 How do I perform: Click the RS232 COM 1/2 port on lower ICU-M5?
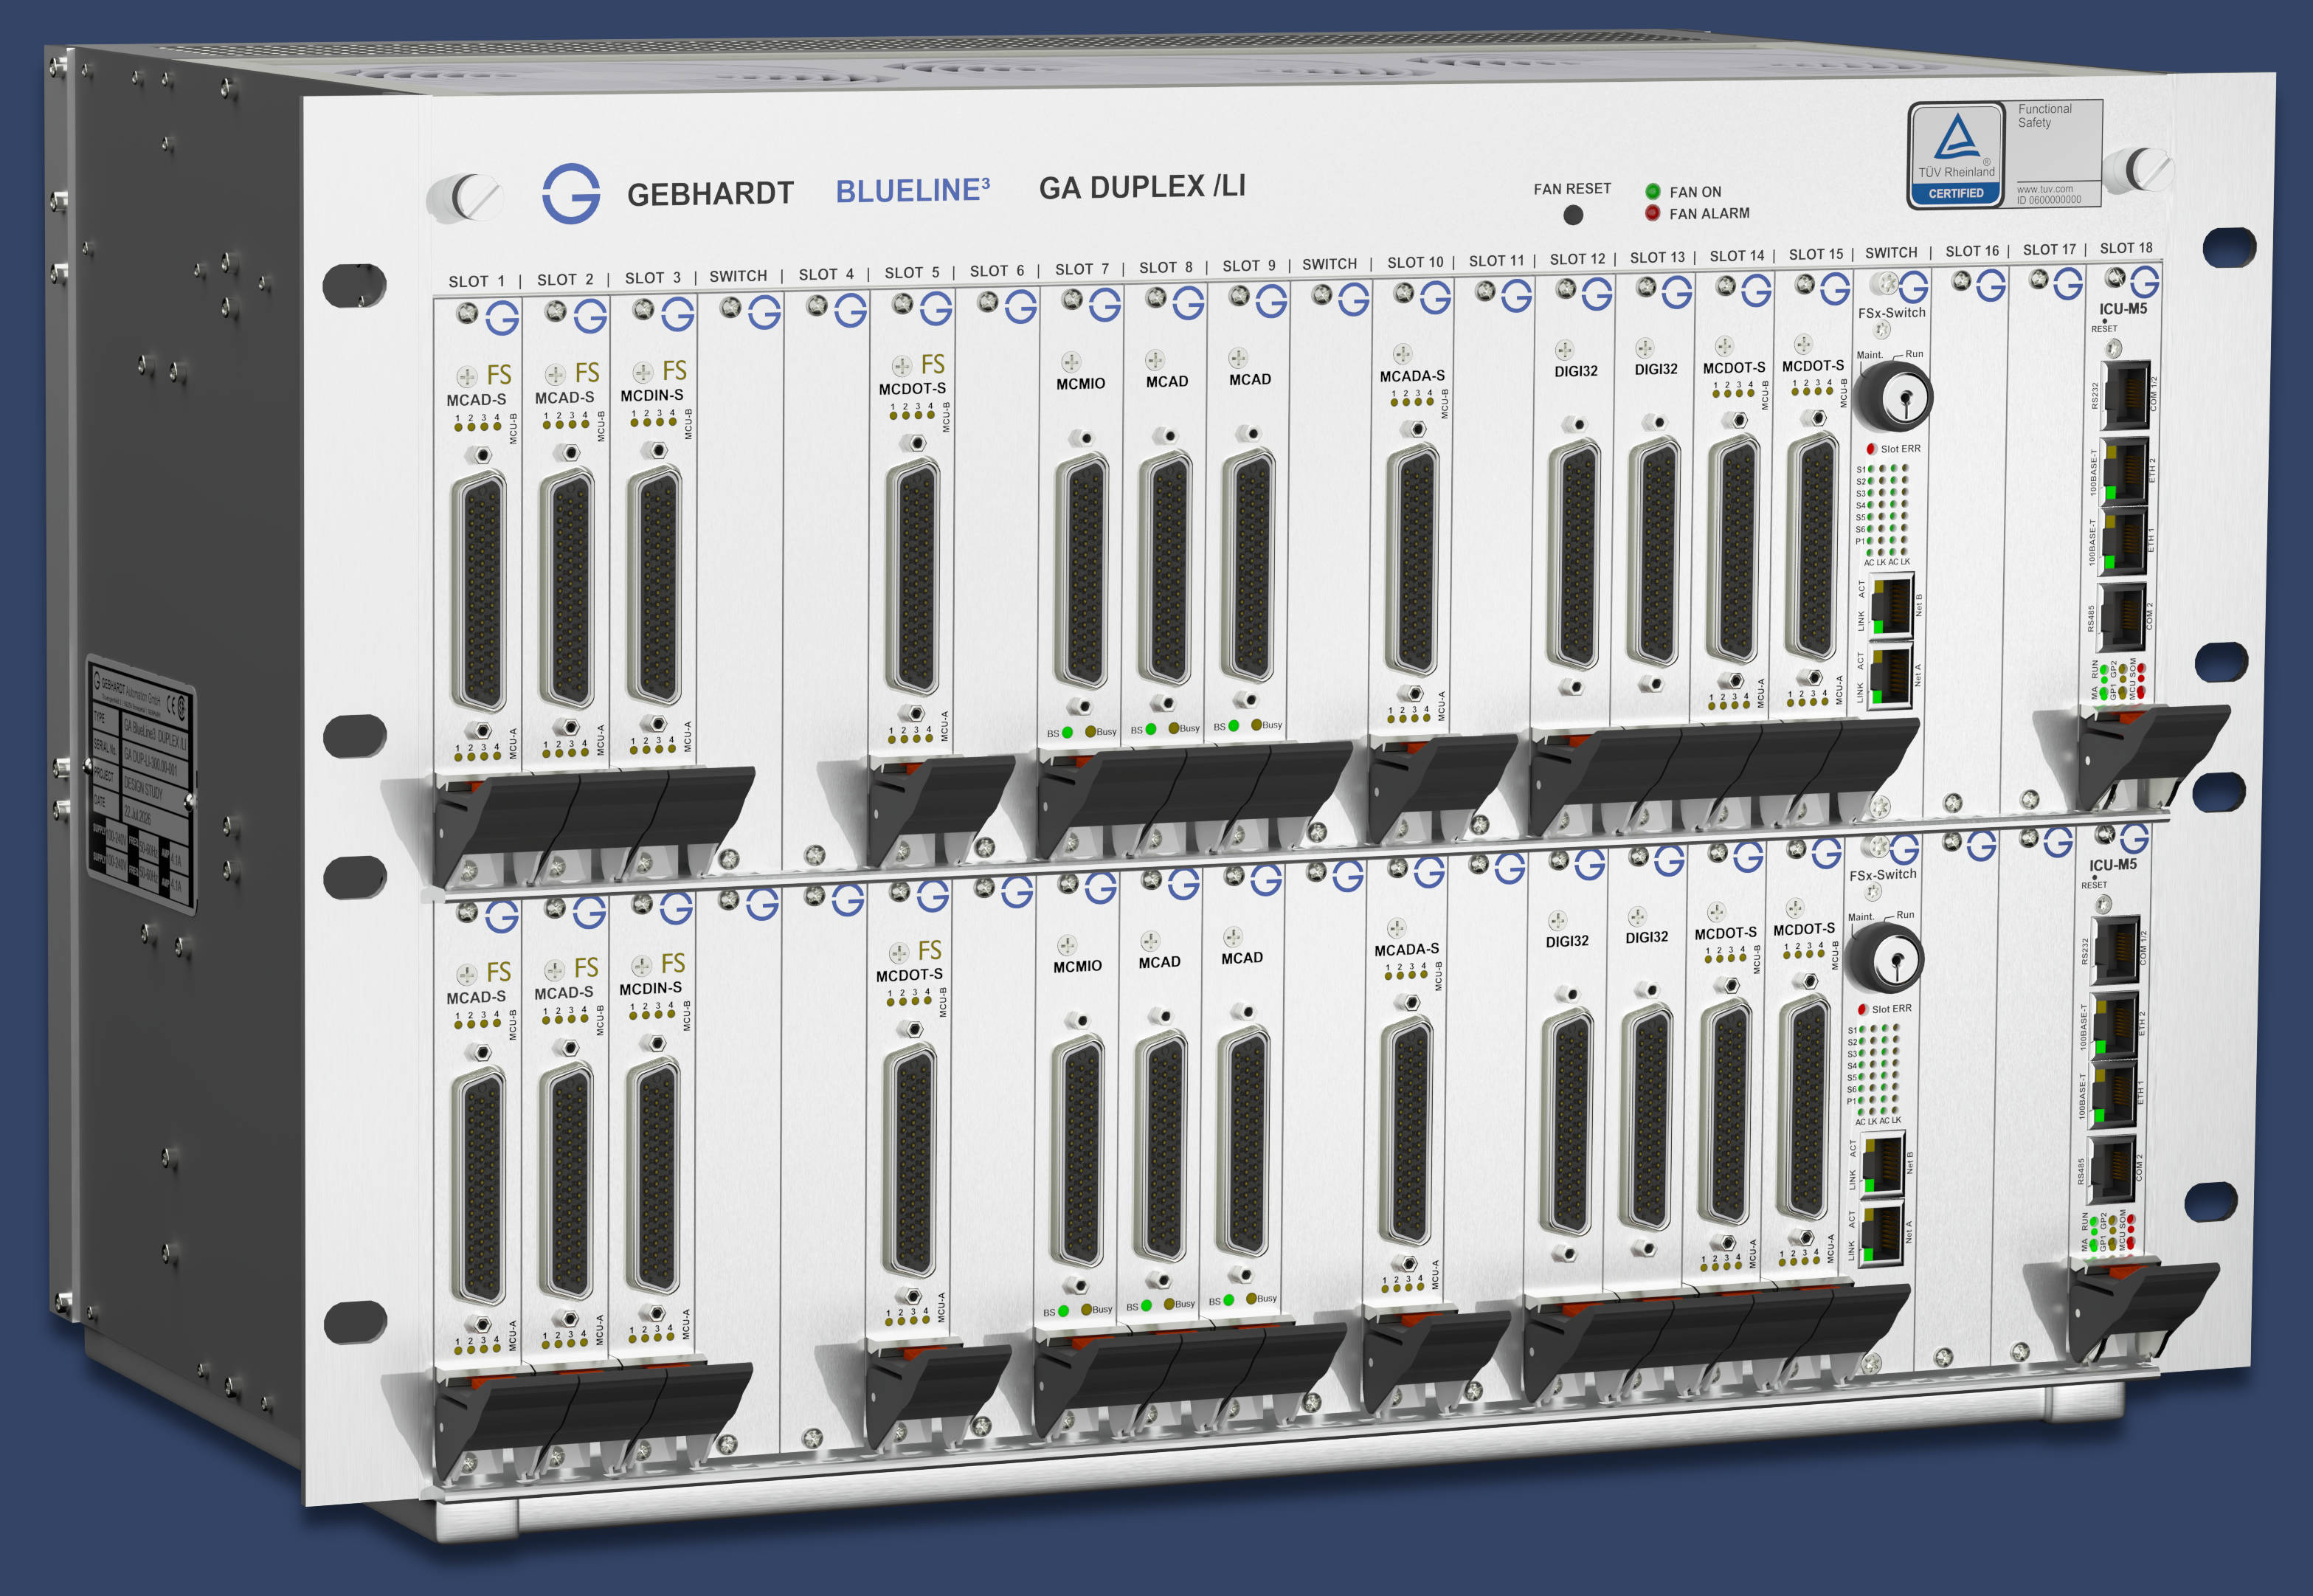coord(2116,951)
